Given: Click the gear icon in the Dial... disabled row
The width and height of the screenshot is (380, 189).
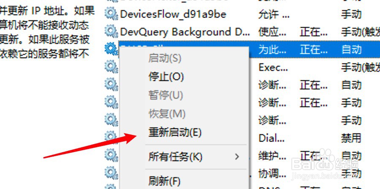Looking at the screenshot, I should pyautogui.click(x=111, y=137).
